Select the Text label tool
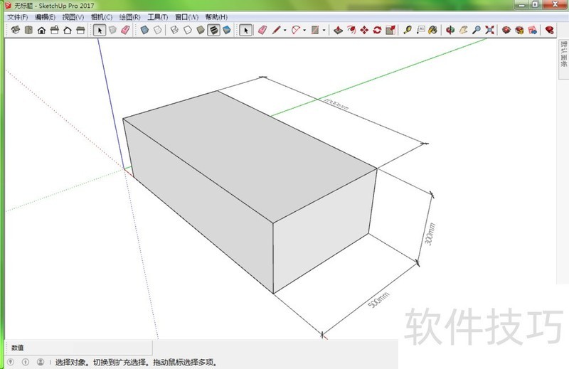The width and height of the screenshot is (569, 369). (x=420, y=30)
